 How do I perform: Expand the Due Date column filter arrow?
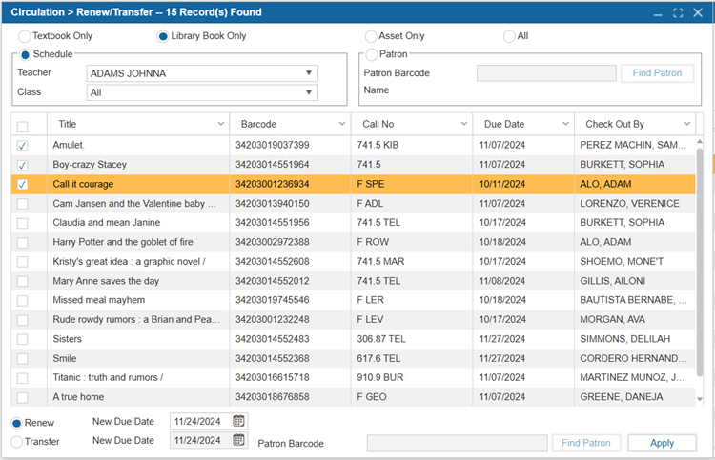565,124
